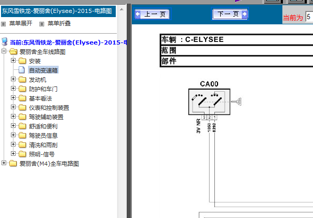Click the 驾驶员信息 folder icon
This screenshot has width=313, height=218.
[x=22, y=135]
